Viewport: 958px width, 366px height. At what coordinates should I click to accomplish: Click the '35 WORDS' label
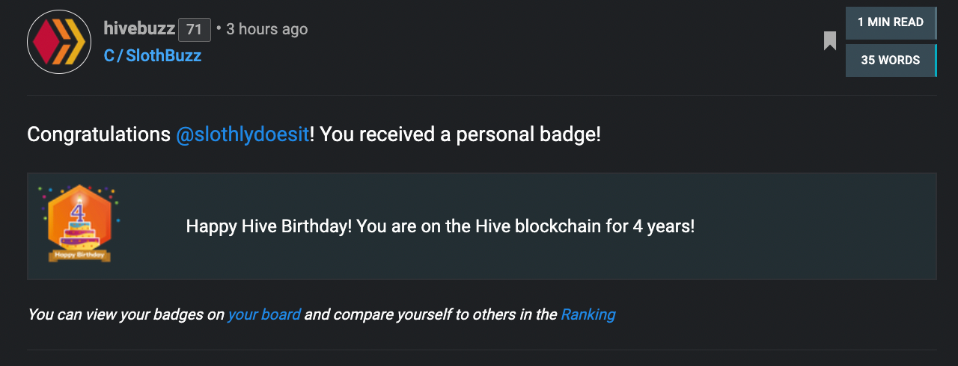pyautogui.click(x=891, y=61)
